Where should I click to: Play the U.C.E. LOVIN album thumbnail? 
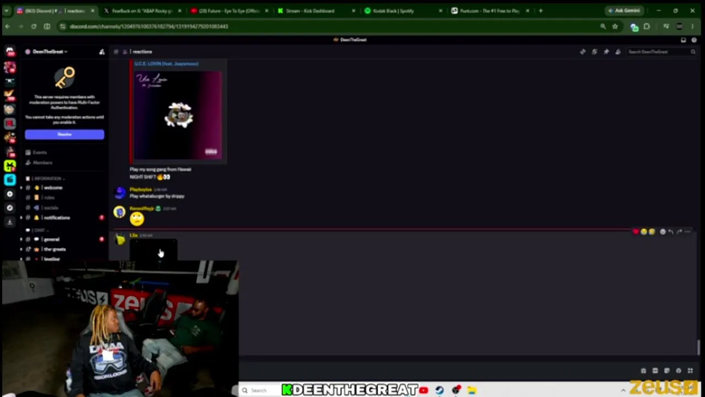click(x=178, y=116)
